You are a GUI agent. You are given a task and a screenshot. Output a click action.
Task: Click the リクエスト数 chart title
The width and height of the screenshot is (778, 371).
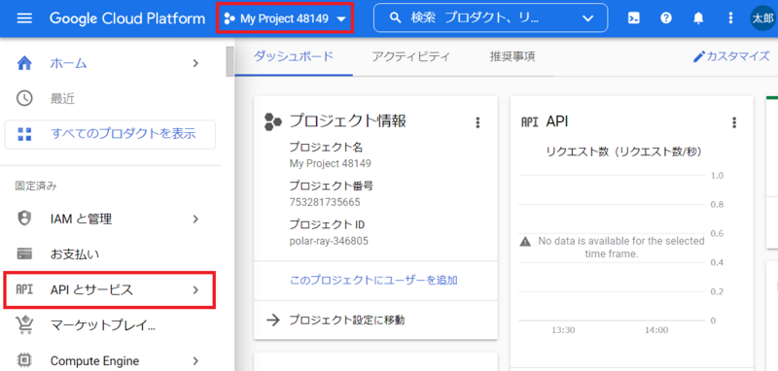[x=623, y=152]
